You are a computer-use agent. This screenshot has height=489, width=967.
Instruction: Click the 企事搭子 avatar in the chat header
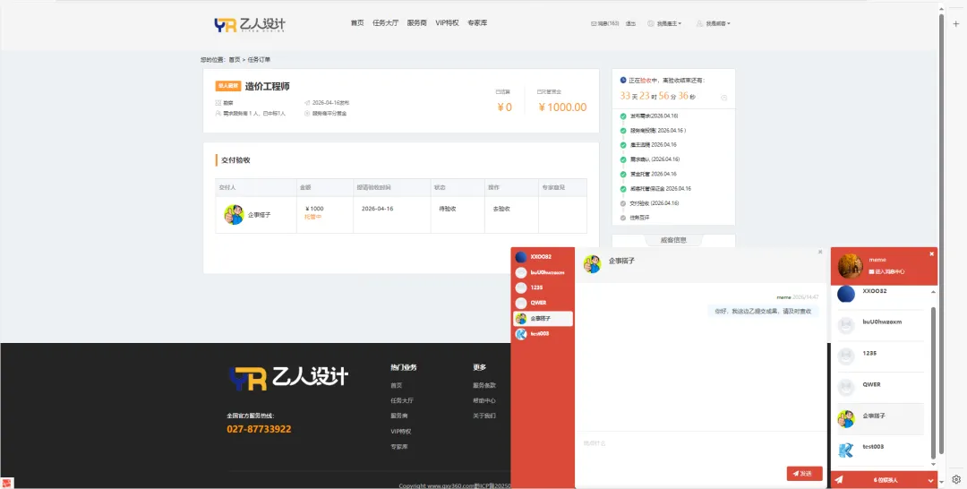592,264
